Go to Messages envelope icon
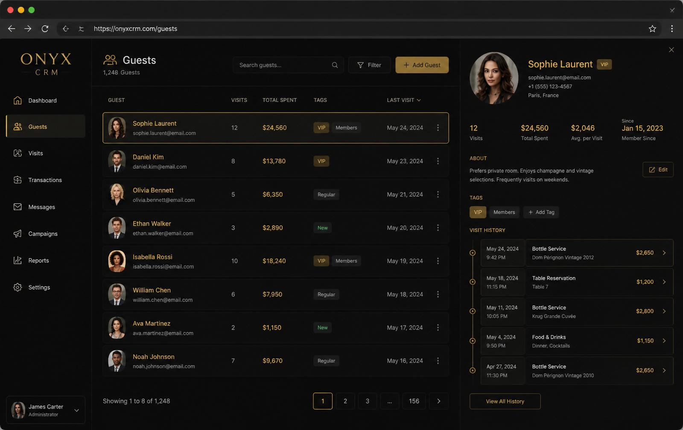The width and height of the screenshot is (683, 430). tap(18, 207)
